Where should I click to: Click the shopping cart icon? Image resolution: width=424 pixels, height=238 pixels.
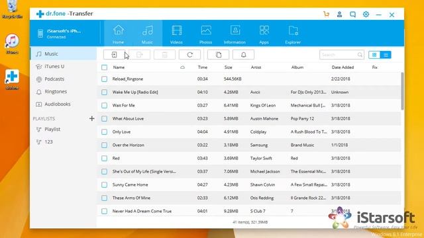click(327, 15)
